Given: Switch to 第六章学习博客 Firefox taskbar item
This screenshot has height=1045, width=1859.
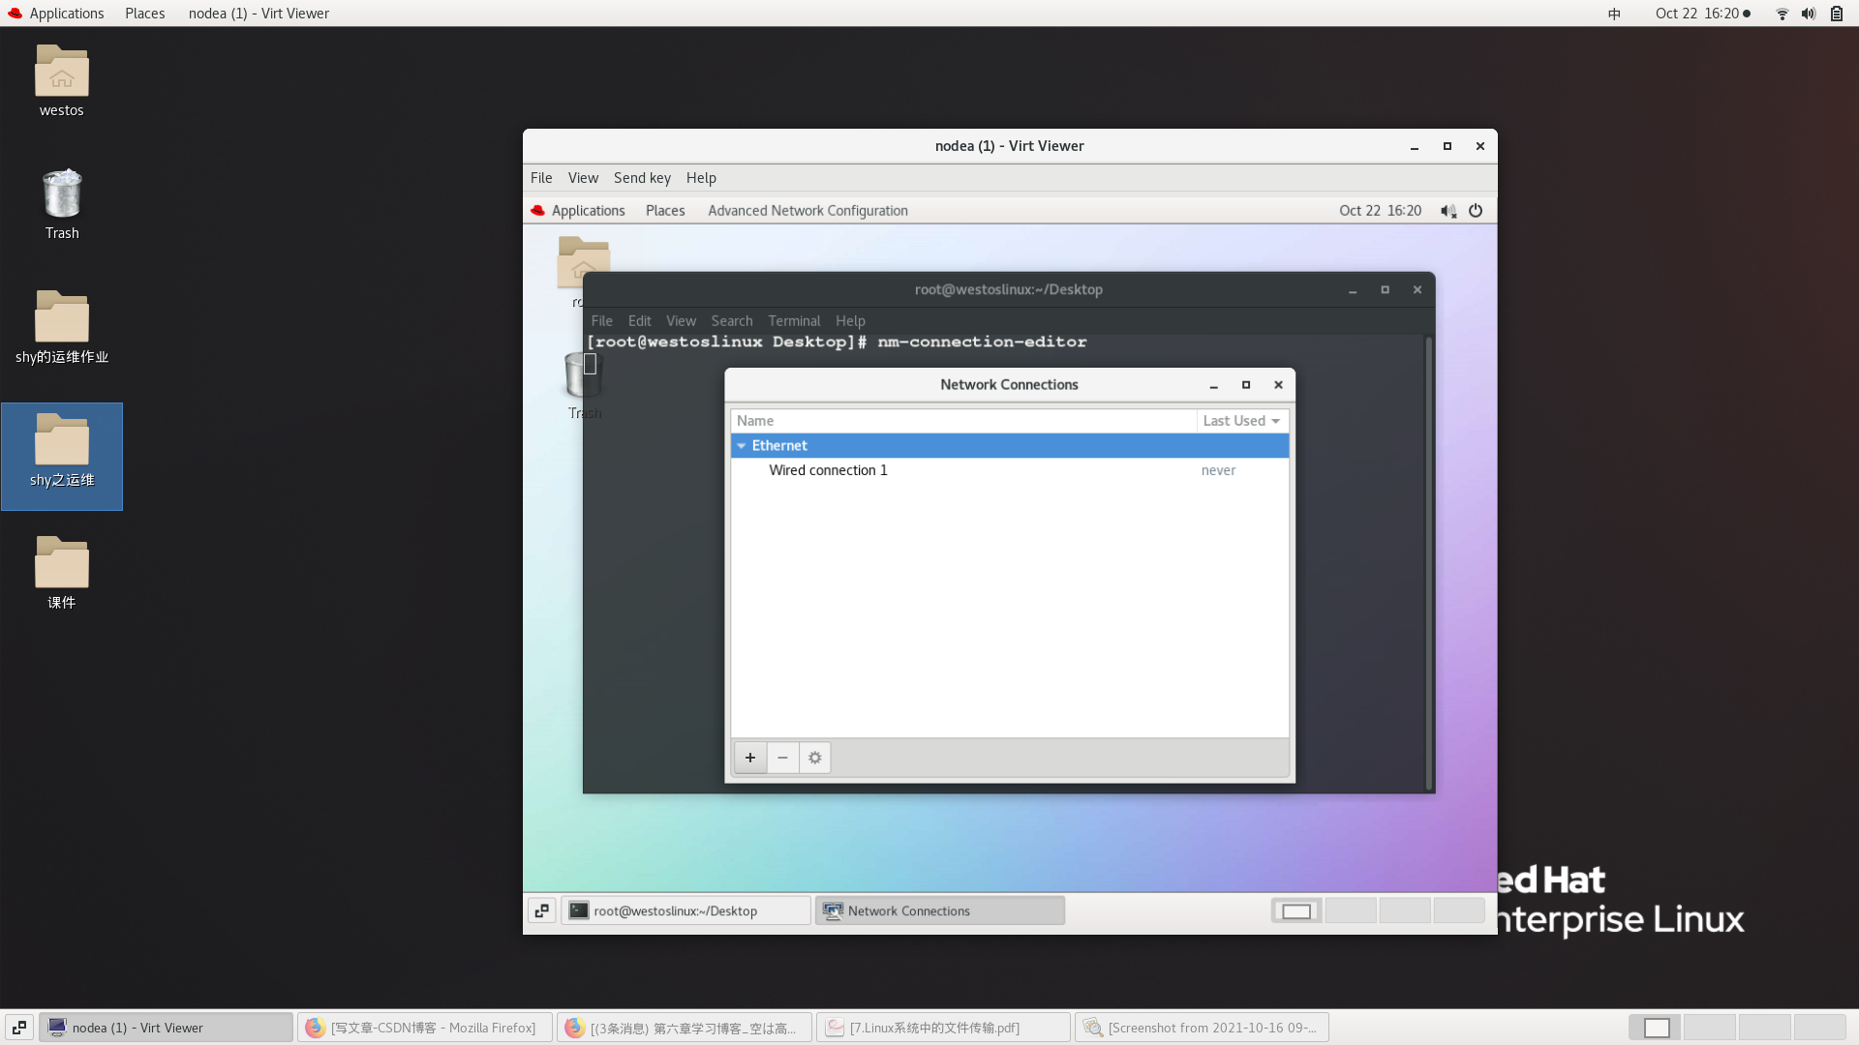Looking at the screenshot, I should coord(685,1028).
